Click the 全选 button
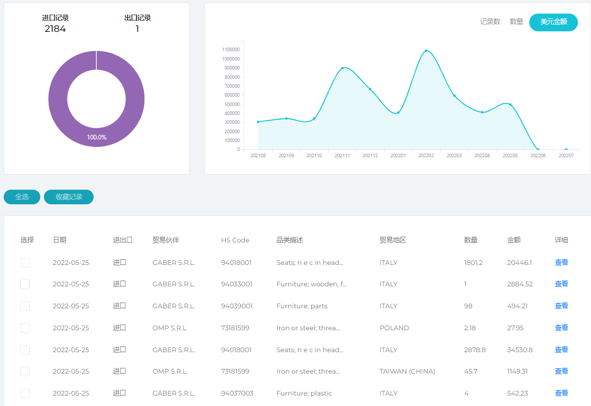591x406 pixels. click(22, 197)
